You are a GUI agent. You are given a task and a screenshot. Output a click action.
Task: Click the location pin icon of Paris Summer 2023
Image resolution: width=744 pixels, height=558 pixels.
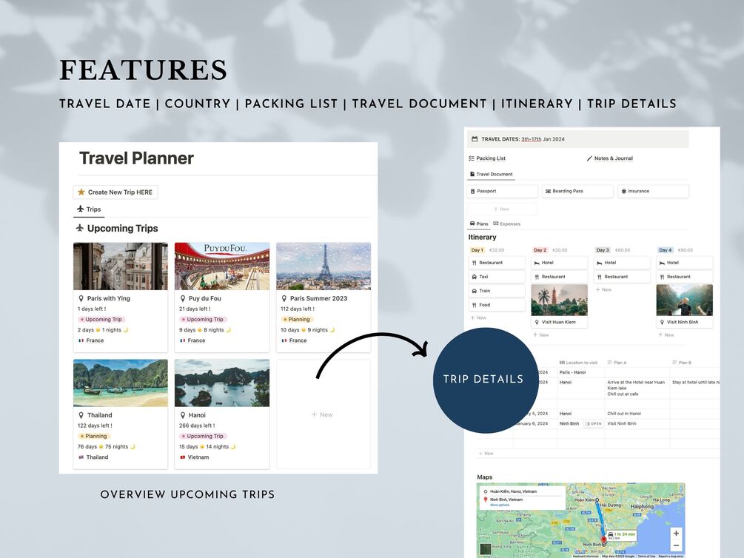click(x=284, y=298)
